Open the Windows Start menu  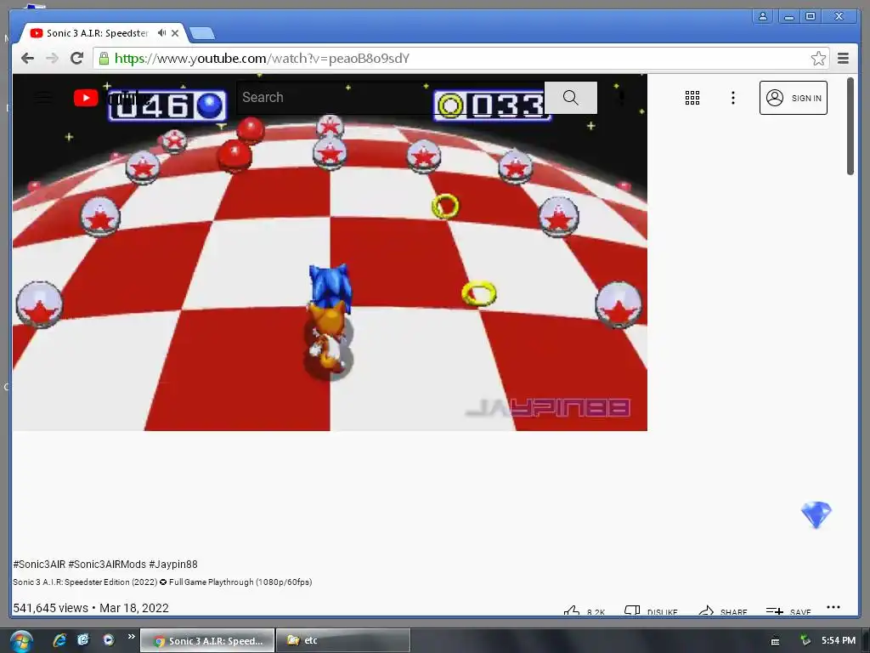(21, 641)
